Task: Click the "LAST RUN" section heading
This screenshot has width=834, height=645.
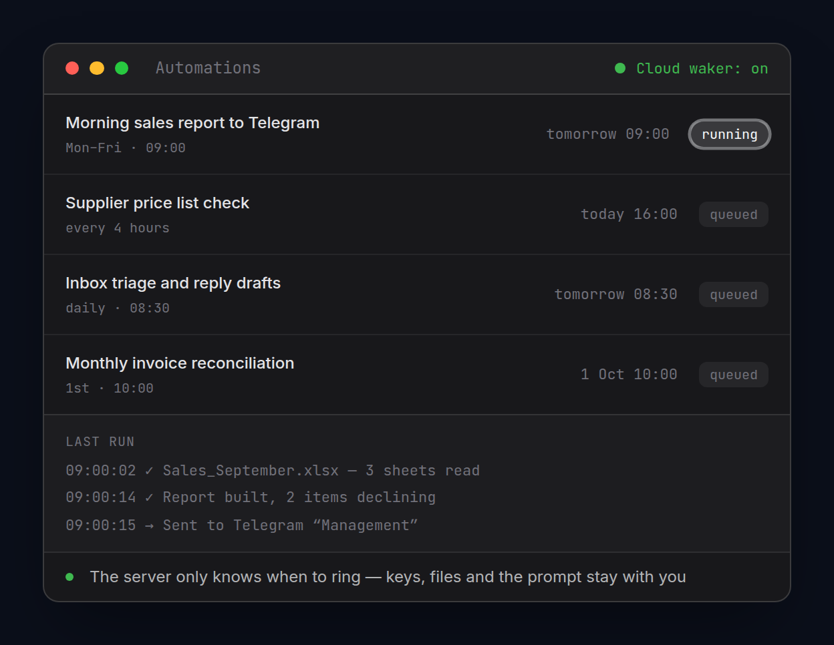Action: [x=100, y=441]
